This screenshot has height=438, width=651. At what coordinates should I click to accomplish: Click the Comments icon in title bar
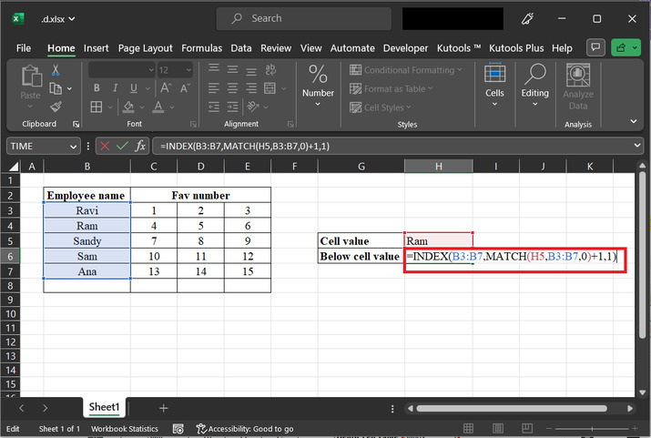point(596,47)
